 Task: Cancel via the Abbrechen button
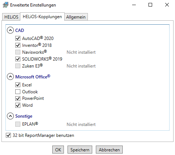click(x=109, y=150)
